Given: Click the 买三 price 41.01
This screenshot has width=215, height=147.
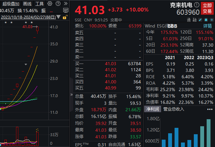Looking at the screenshot, I should pyautogui.click(x=110, y=76).
